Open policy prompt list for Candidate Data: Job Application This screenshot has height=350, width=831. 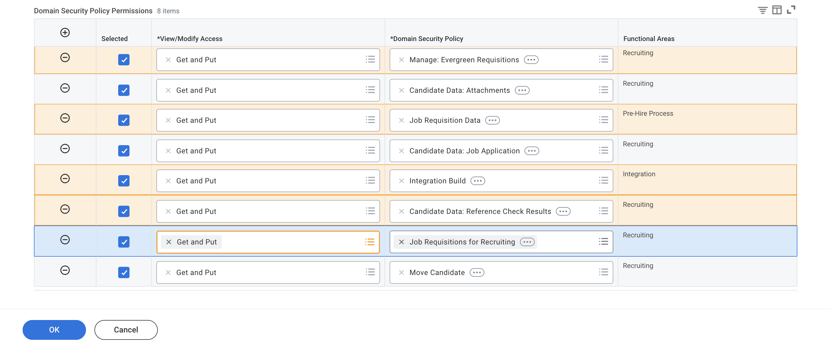click(x=603, y=151)
